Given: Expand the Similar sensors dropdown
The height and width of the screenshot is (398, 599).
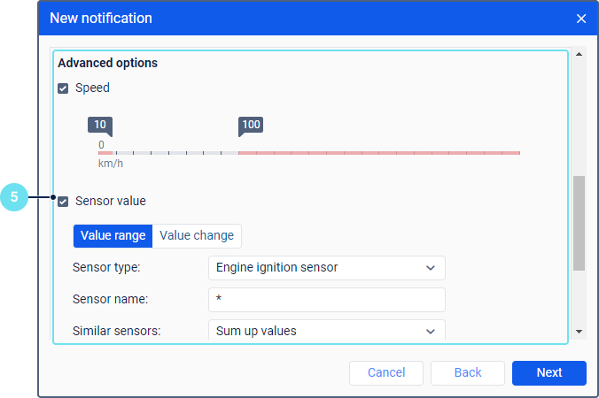Looking at the screenshot, I should click(x=326, y=332).
